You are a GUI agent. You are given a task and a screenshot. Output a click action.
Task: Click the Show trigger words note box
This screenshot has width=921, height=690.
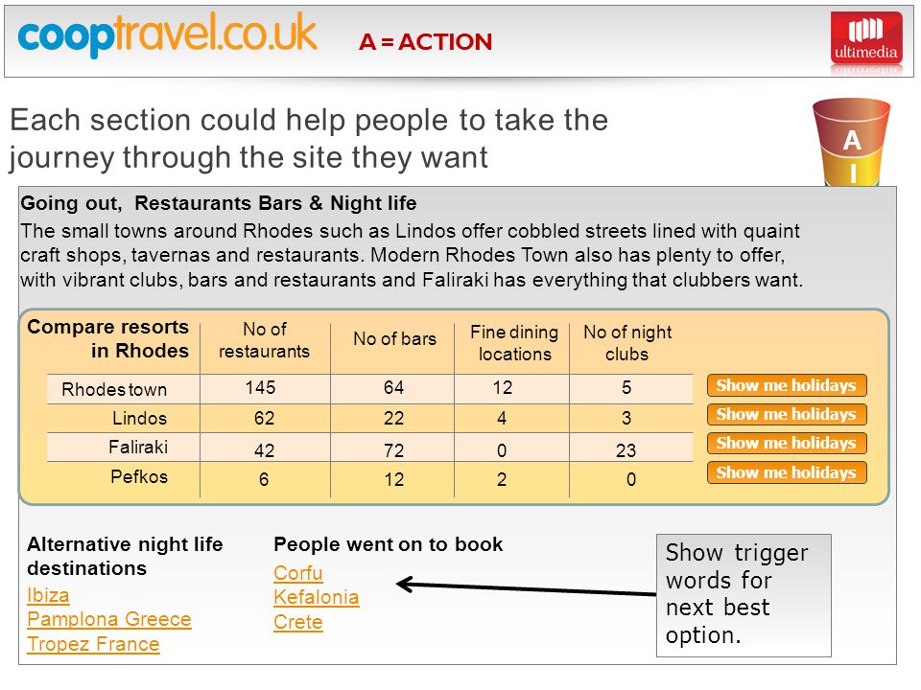click(x=744, y=595)
